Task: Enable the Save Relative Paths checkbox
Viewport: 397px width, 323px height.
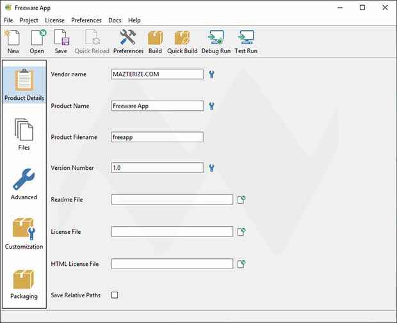Action: pyautogui.click(x=115, y=295)
